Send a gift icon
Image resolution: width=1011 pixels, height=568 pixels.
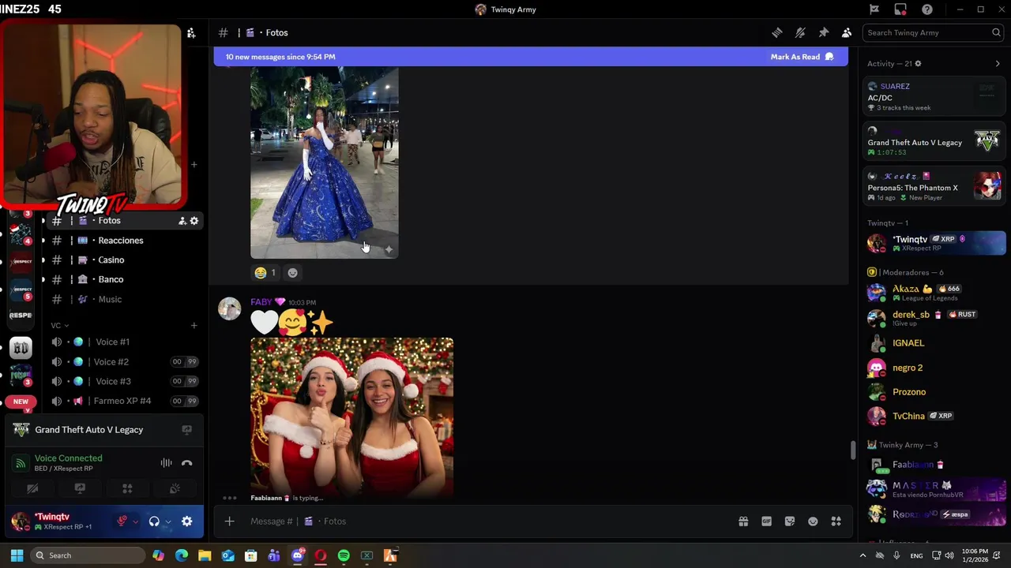[x=743, y=521]
